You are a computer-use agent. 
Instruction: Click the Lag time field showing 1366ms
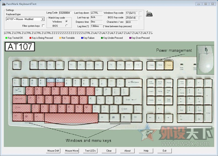pos(97,26)
